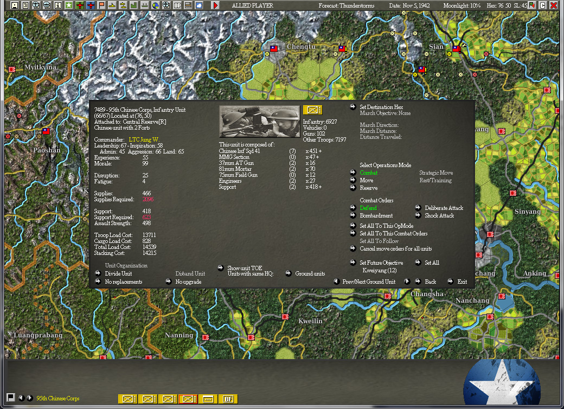Screen dimensions: 564x409
Task: Go to previous ground unit arrow
Action: point(337,282)
